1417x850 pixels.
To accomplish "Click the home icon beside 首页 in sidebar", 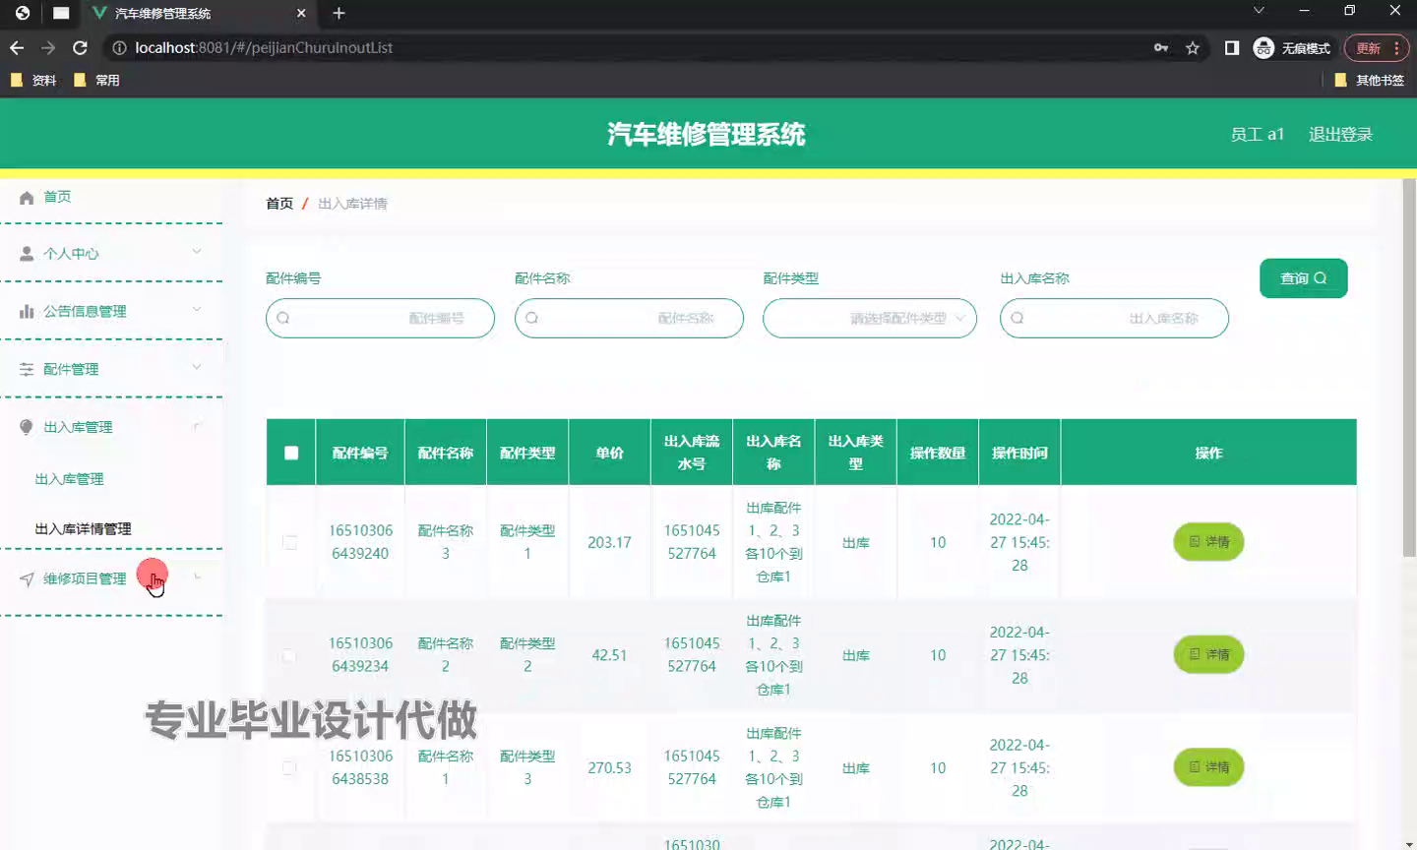I will [x=27, y=198].
